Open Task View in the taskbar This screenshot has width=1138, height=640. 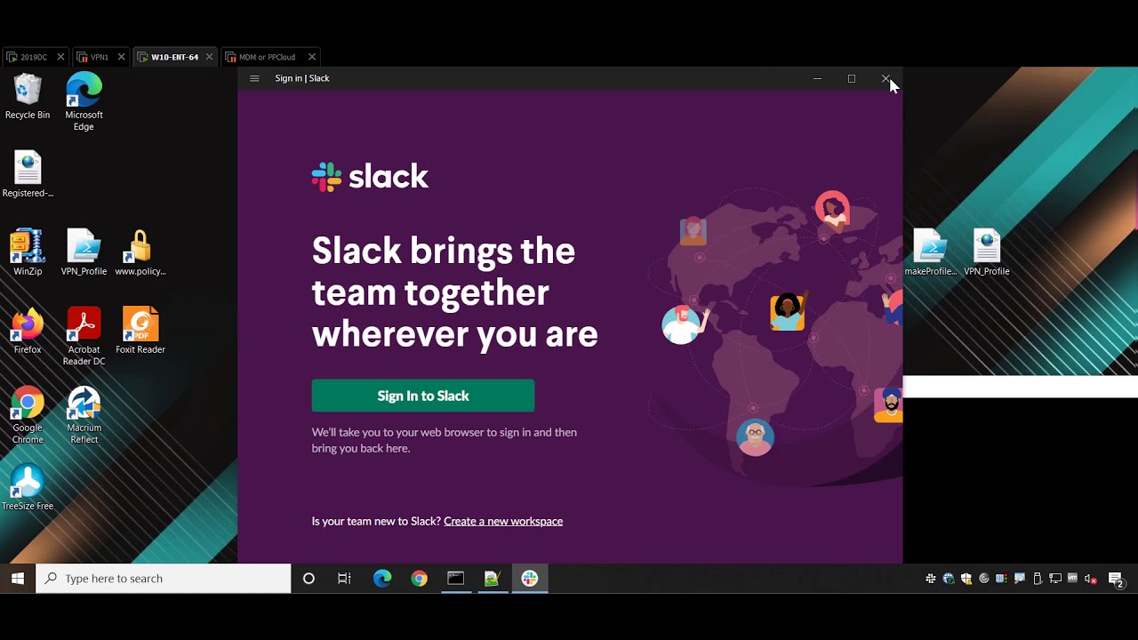coord(344,579)
